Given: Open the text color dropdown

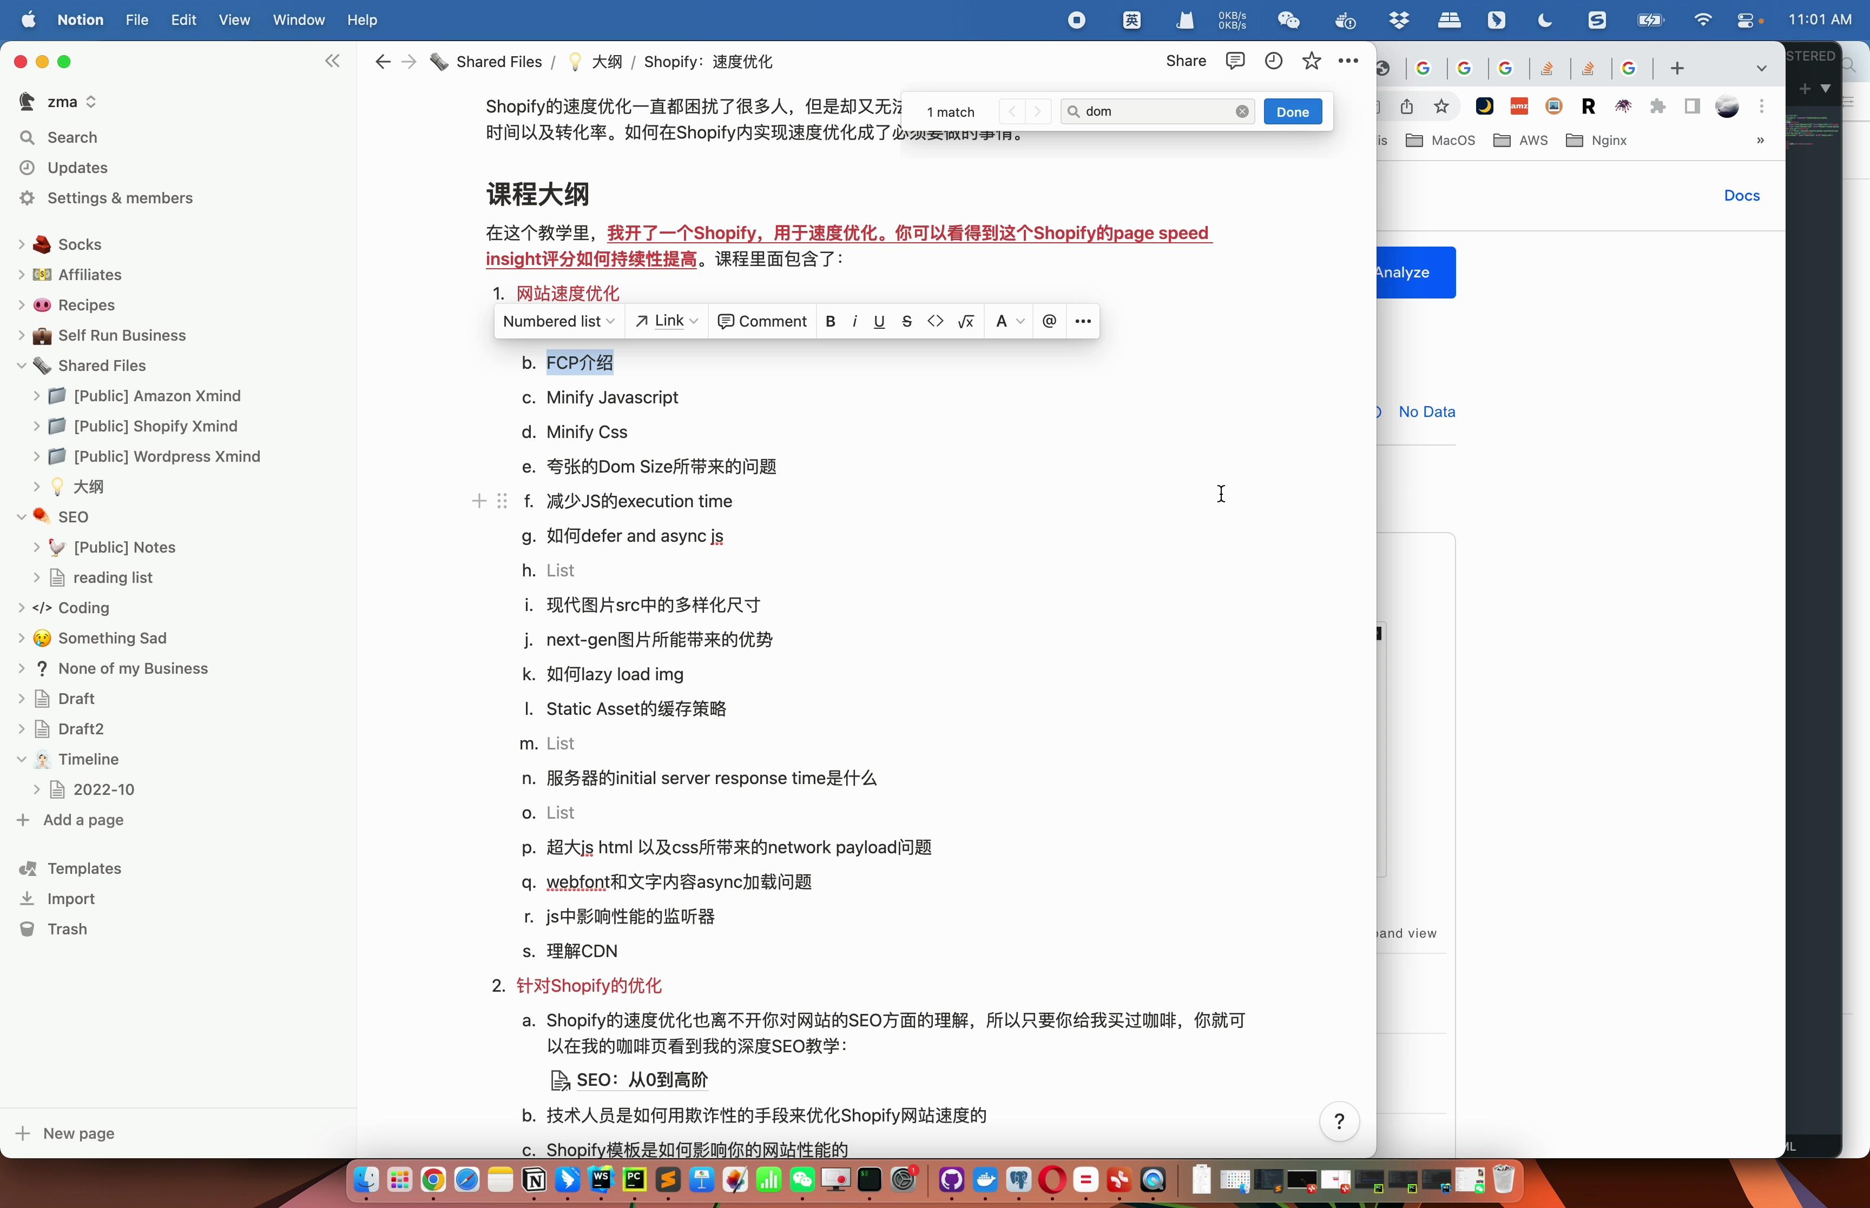Looking at the screenshot, I should [x=1010, y=321].
